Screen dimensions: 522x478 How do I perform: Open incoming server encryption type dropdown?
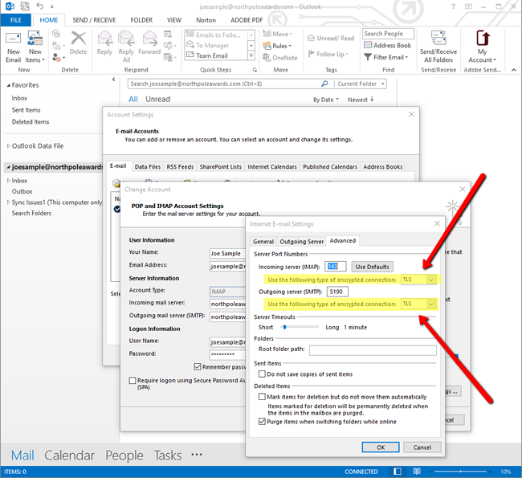point(430,280)
